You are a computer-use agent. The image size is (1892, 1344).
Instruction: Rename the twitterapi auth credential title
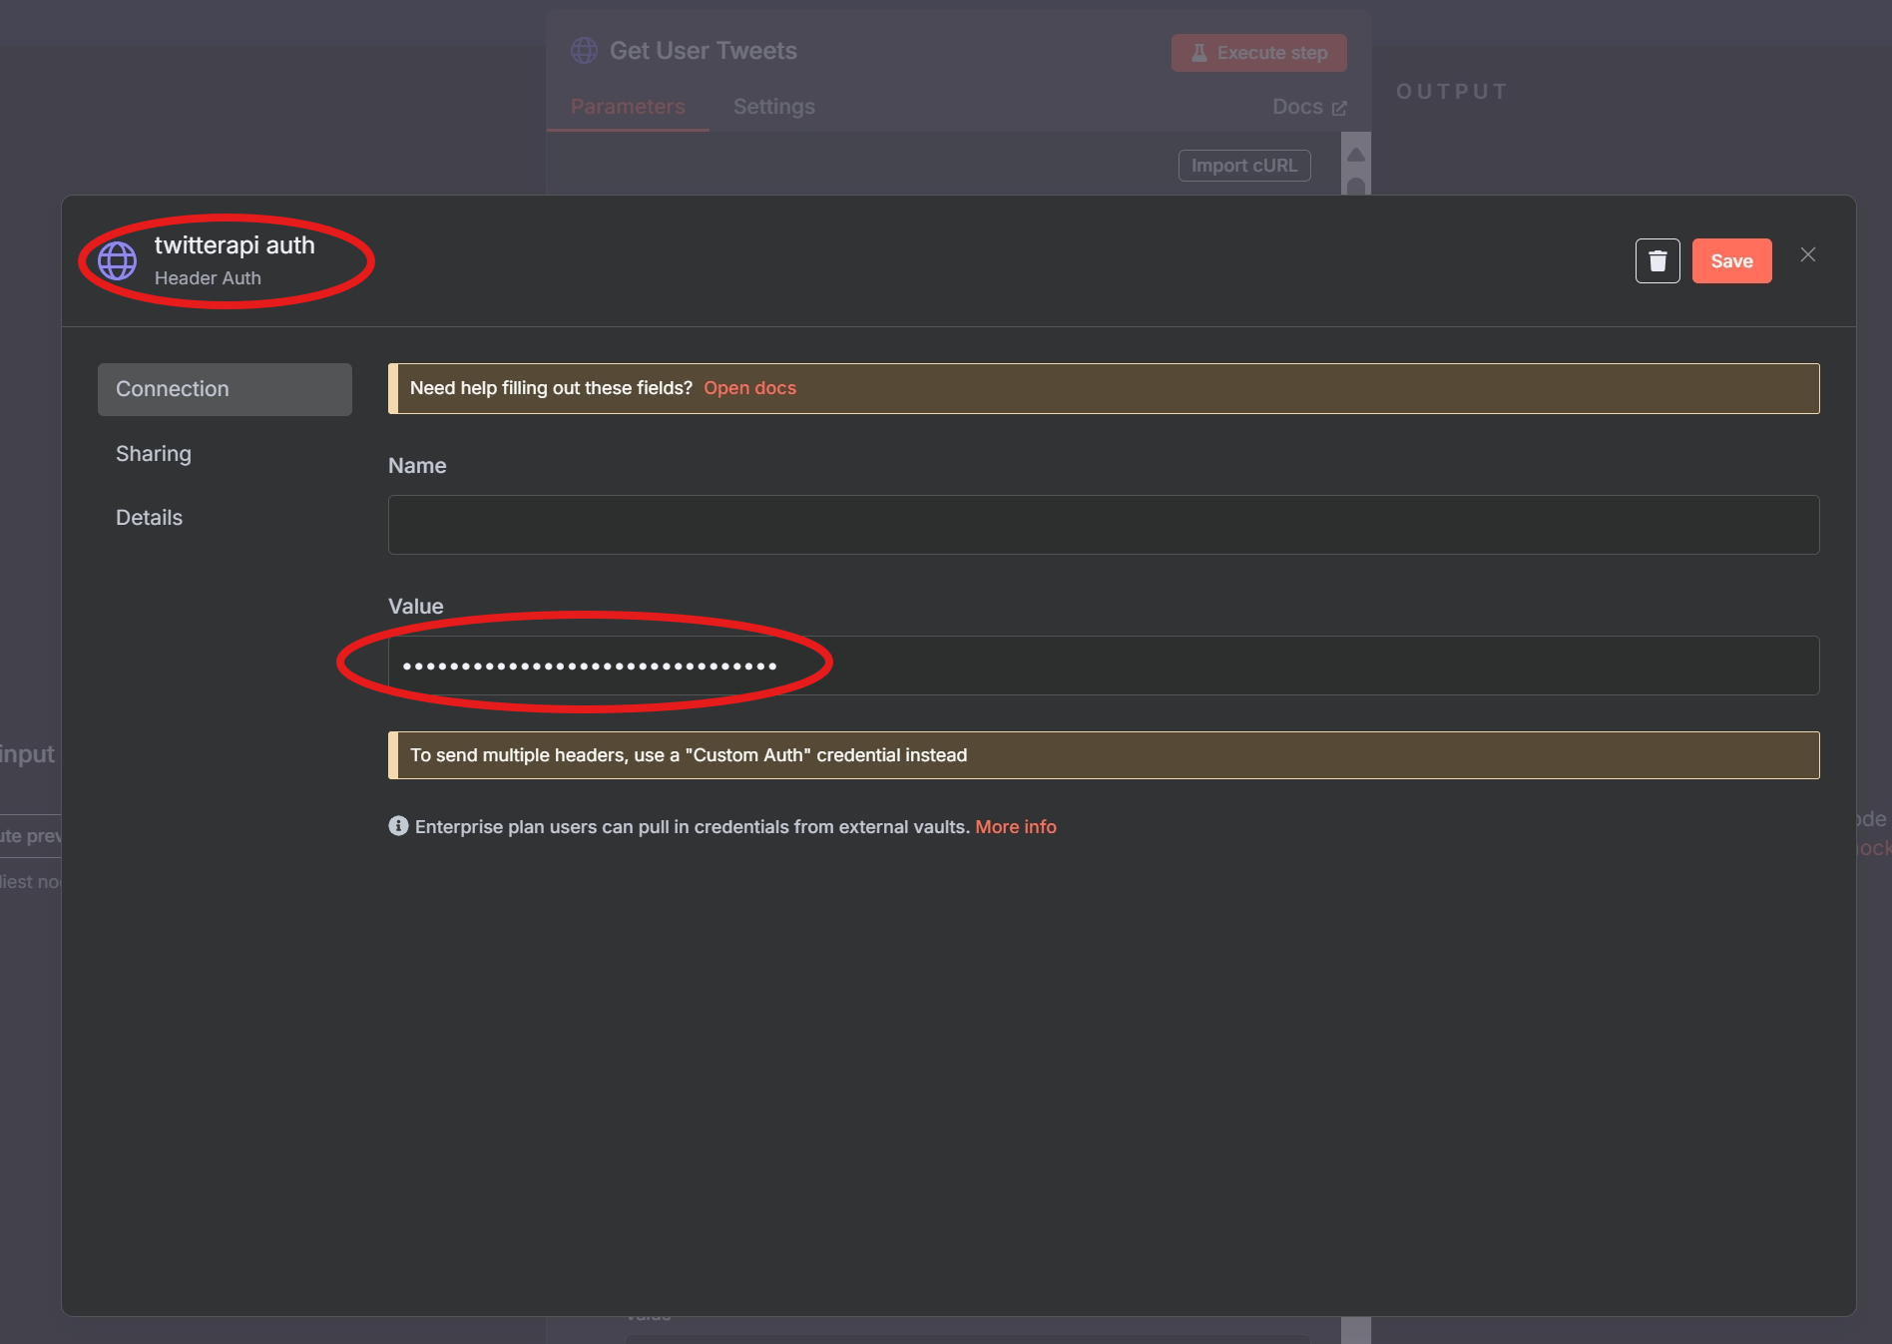point(235,245)
